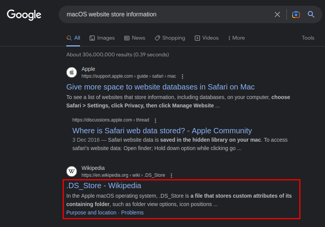Click 'About 306,000,000 results' text
This screenshot has width=325, height=227.
[117, 55]
